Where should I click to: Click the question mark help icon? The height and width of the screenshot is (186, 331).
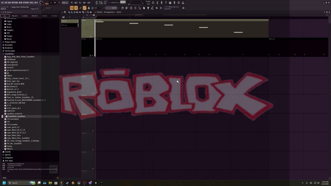click(166, 3)
